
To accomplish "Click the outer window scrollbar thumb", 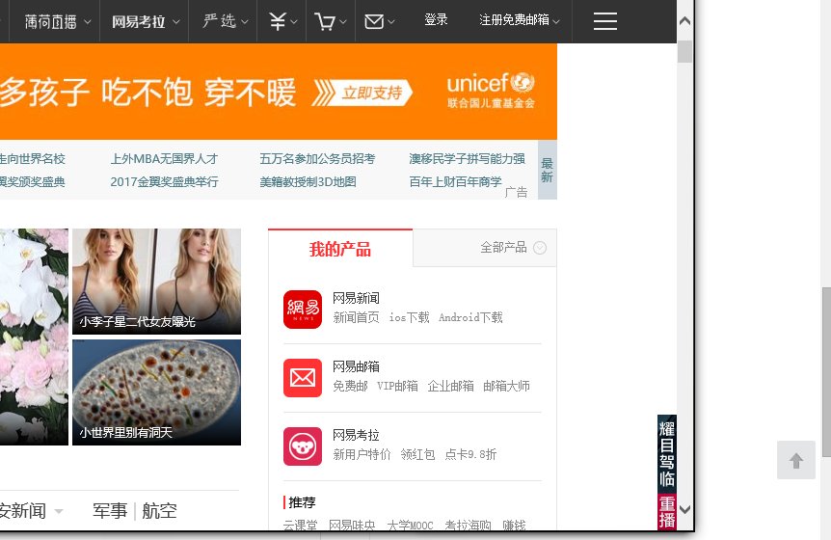I will tap(826, 371).
